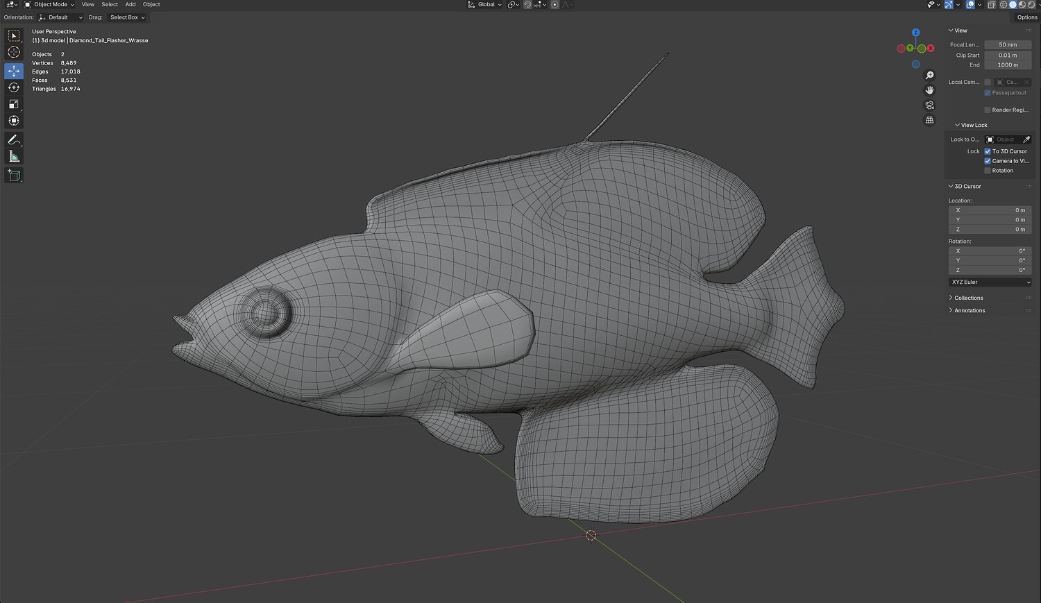1041x603 pixels.
Task: Click the eyedropper in Lock to Object
Action: tap(1026, 139)
